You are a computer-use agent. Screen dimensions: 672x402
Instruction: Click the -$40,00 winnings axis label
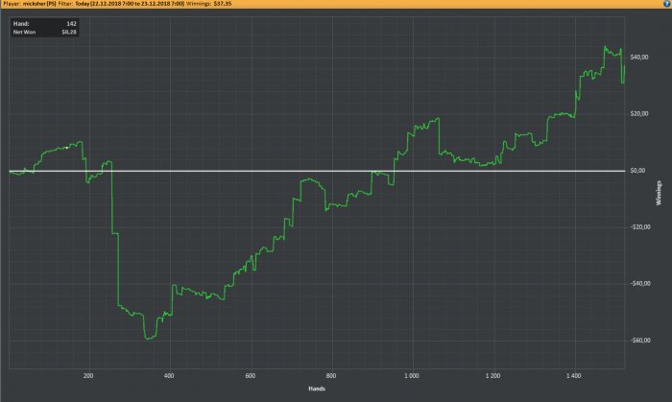click(x=640, y=283)
